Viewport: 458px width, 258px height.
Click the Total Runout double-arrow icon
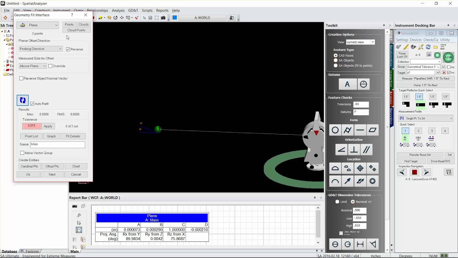click(x=360, y=181)
